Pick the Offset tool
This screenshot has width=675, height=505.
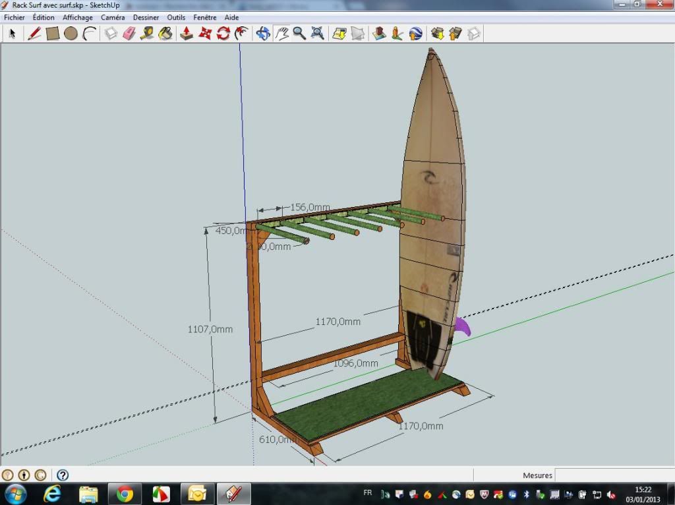[x=241, y=34]
